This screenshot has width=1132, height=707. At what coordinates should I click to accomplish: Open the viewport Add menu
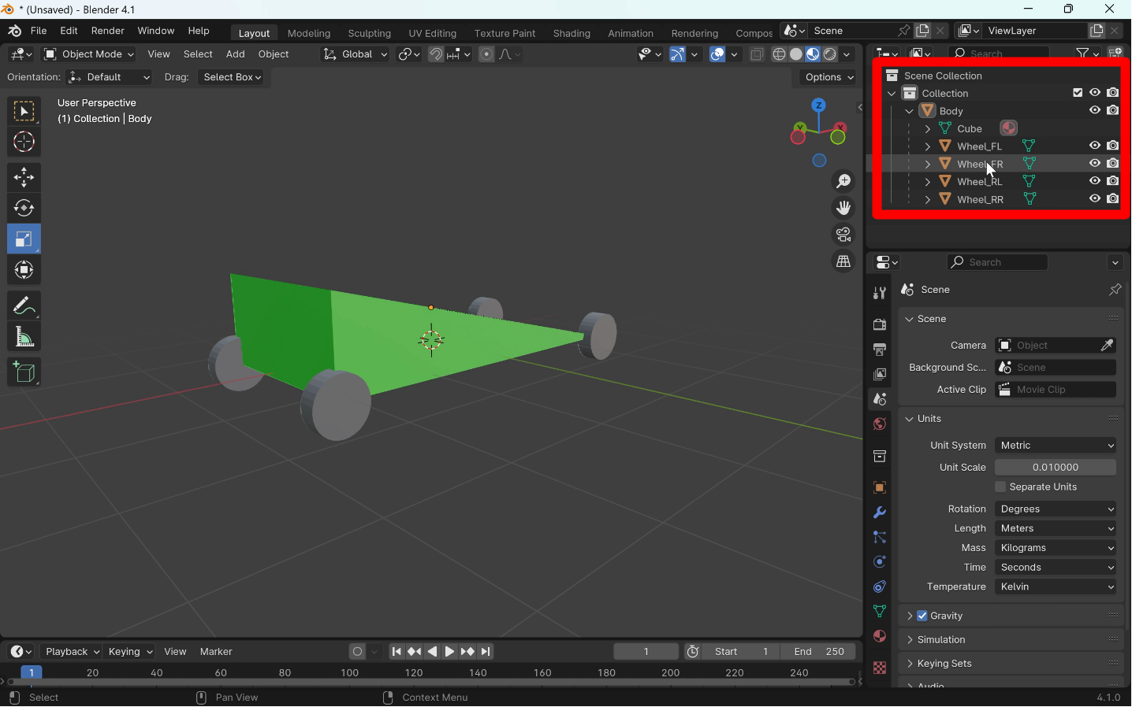(x=235, y=54)
